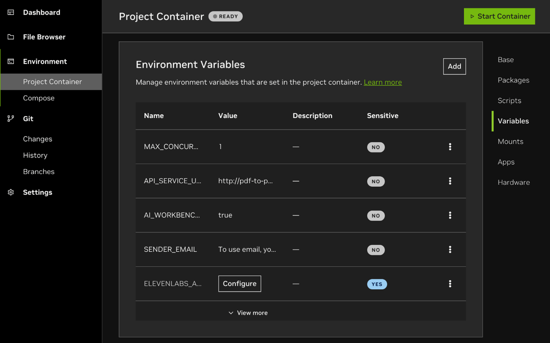Click the SENDER_EMAIL variable name

point(170,249)
